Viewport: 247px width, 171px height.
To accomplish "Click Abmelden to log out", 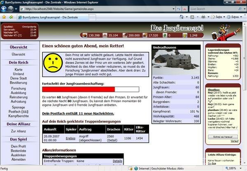I will [x=19, y=159].
